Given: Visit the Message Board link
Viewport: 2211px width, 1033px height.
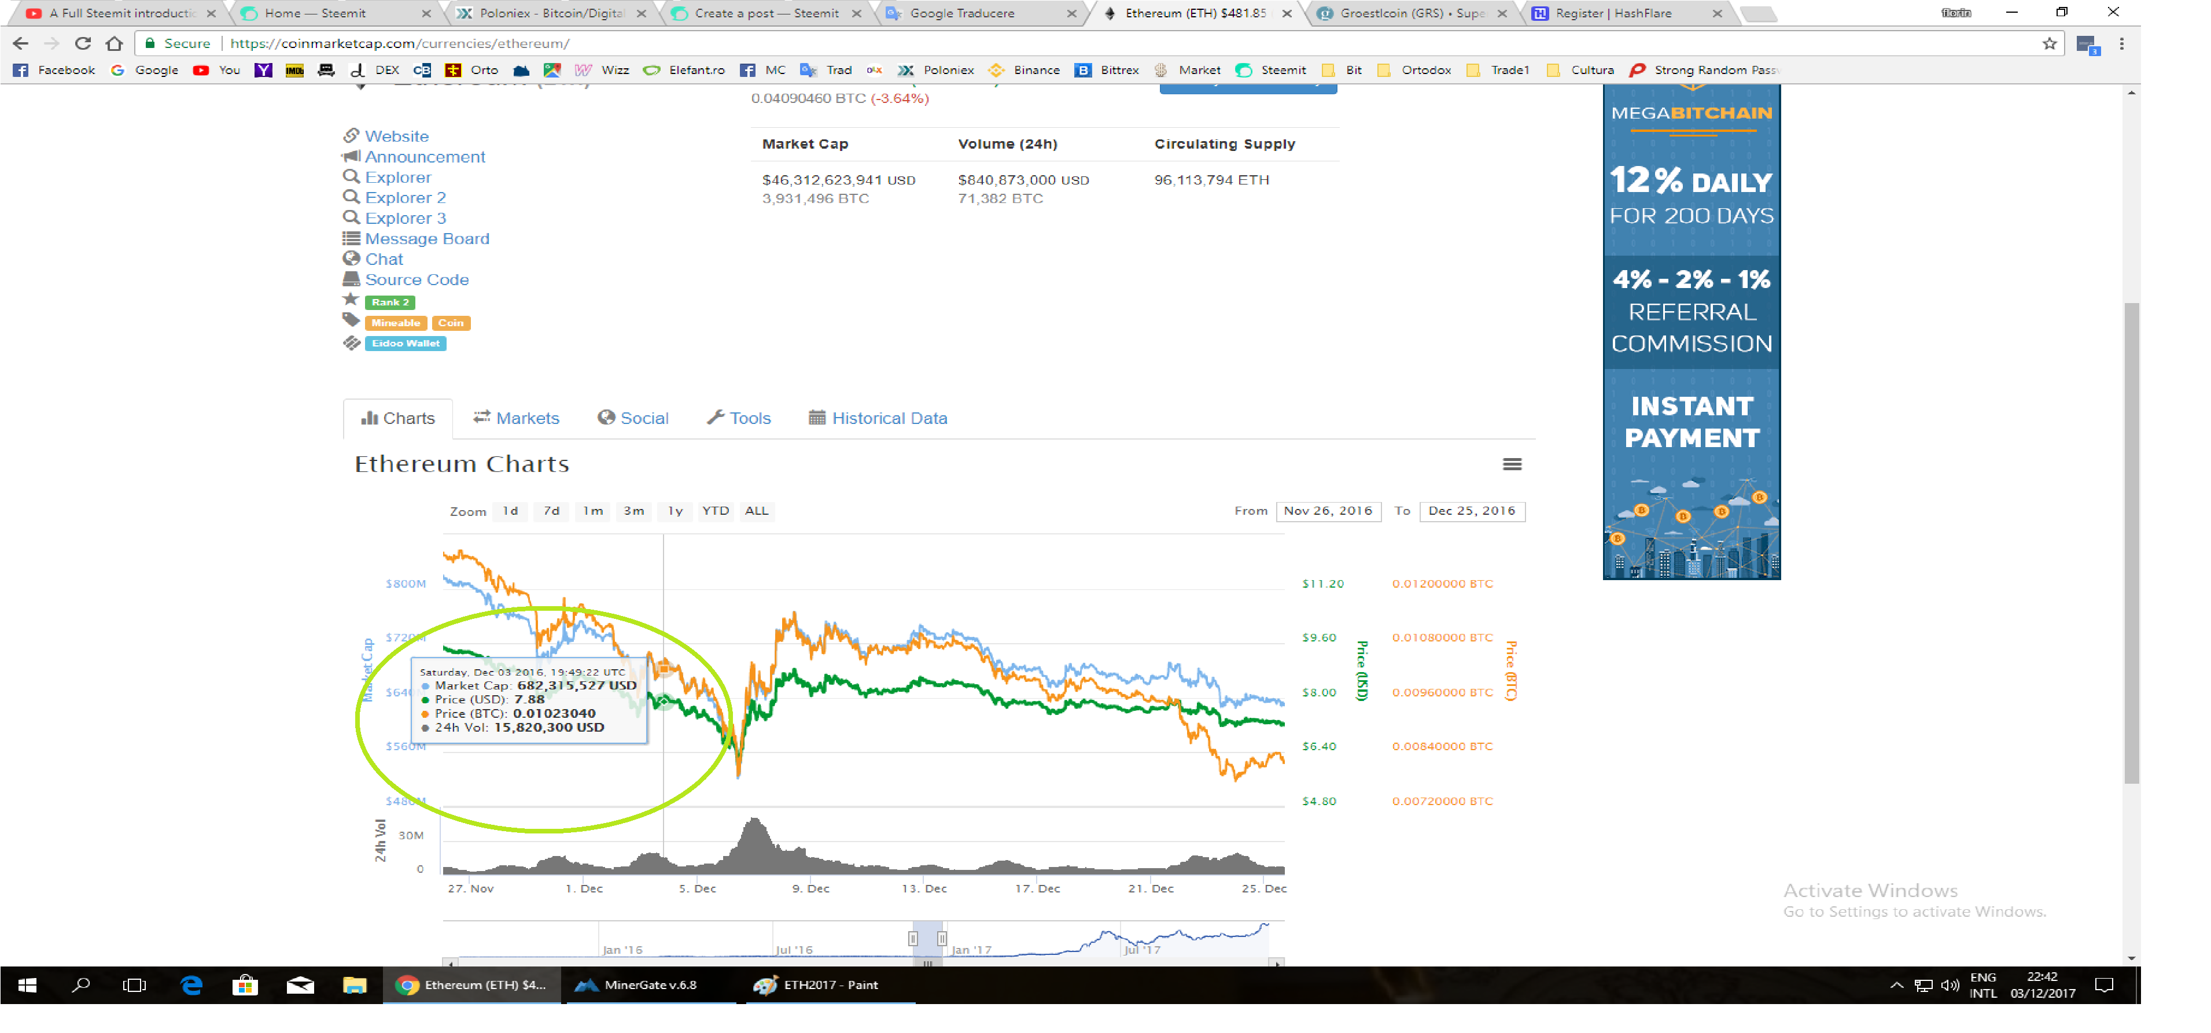Looking at the screenshot, I should click(426, 238).
